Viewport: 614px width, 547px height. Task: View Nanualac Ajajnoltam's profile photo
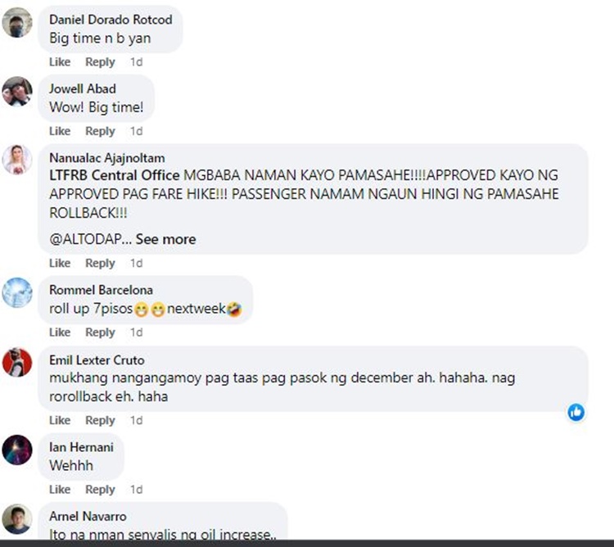tap(17, 160)
